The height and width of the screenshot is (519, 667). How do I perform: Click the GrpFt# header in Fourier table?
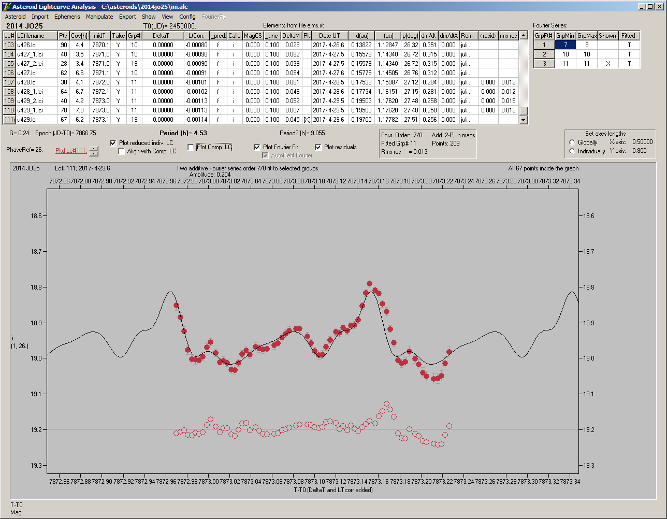[x=544, y=36]
